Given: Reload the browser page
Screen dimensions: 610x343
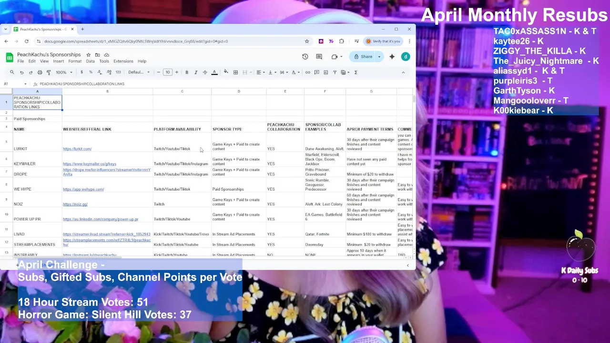Looking at the screenshot, I should point(26,41).
